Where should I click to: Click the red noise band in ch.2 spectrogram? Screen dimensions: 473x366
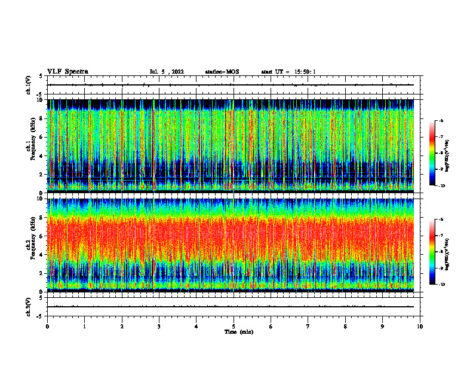231,239
